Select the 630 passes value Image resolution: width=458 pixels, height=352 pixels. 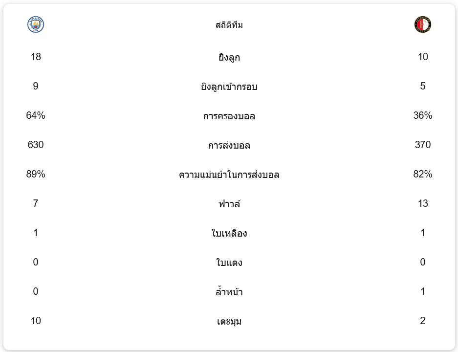(36, 145)
